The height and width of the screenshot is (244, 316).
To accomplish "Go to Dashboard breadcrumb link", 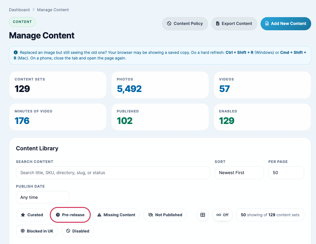I will tap(19, 10).
